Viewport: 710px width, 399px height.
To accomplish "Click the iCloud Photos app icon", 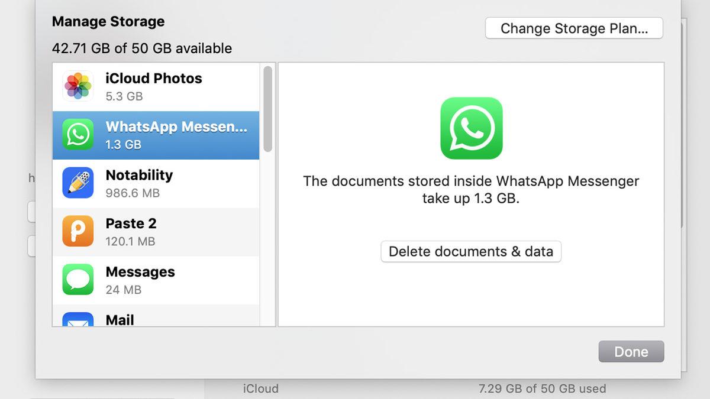I will click(x=78, y=86).
